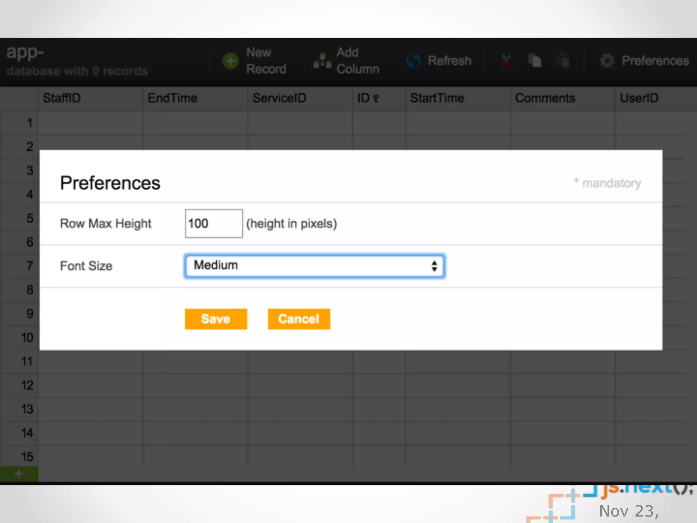Click the key icon next to ID column

pyautogui.click(x=376, y=99)
